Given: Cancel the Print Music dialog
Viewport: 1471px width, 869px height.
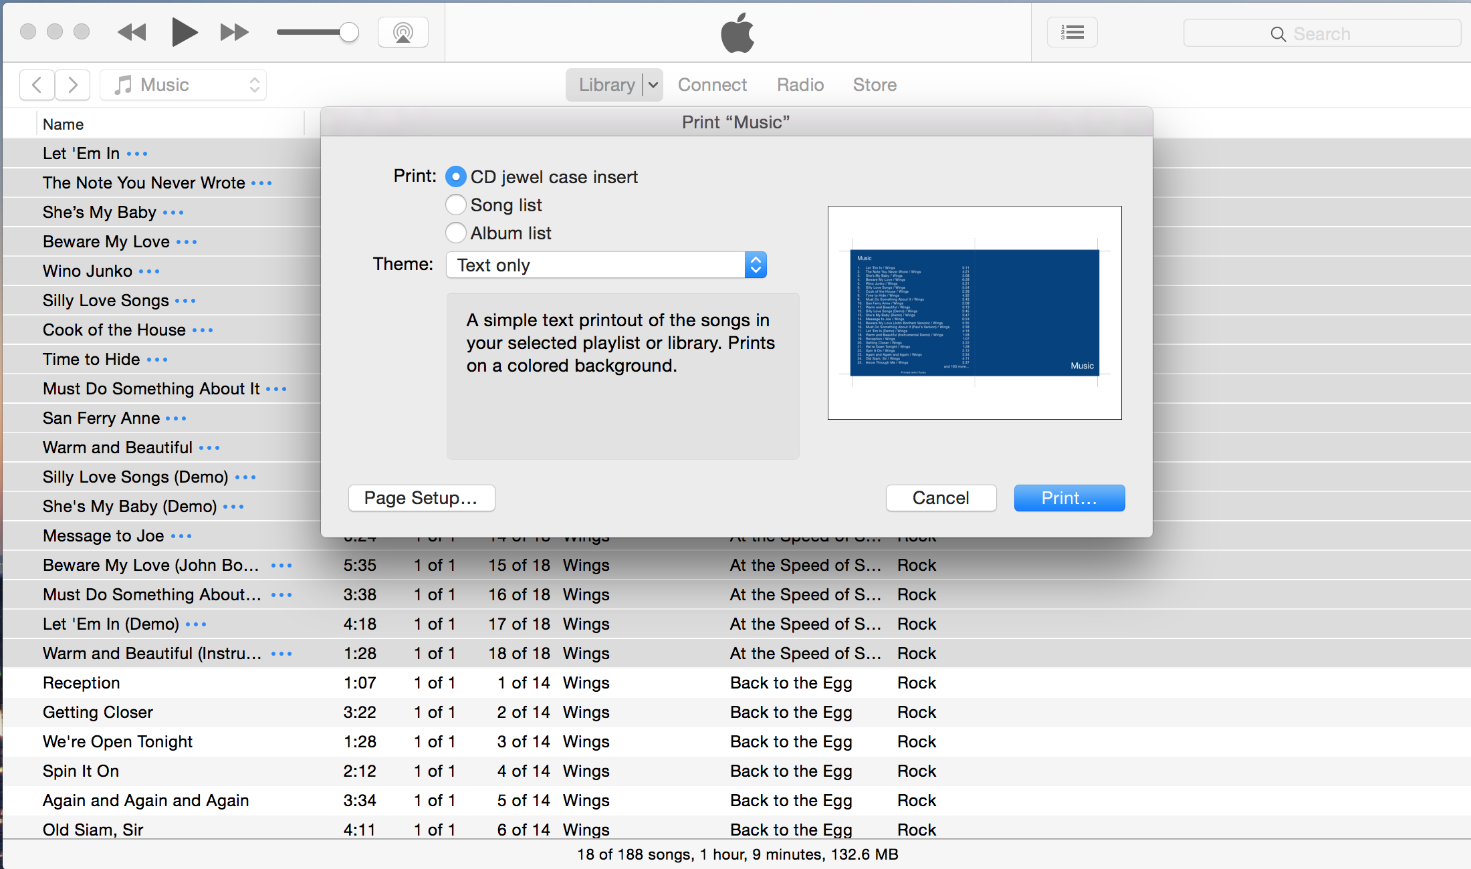Looking at the screenshot, I should tap(941, 498).
